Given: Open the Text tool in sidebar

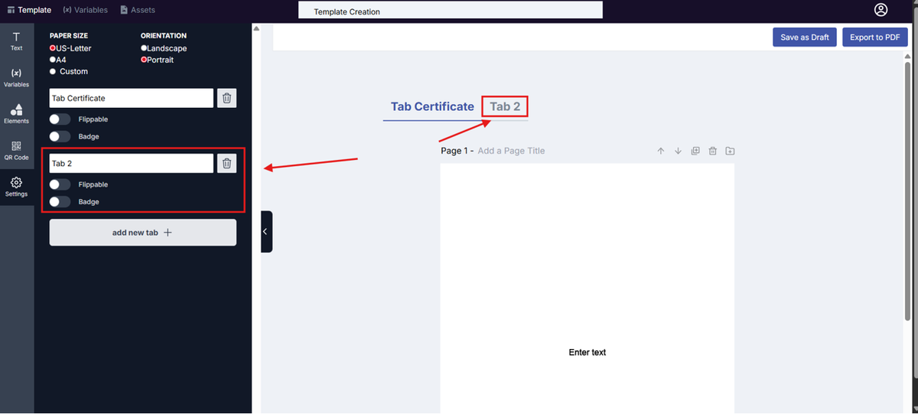Looking at the screenshot, I should [x=16, y=41].
